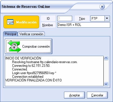Click the Connection established line
113x102 pixels.
(28, 77)
